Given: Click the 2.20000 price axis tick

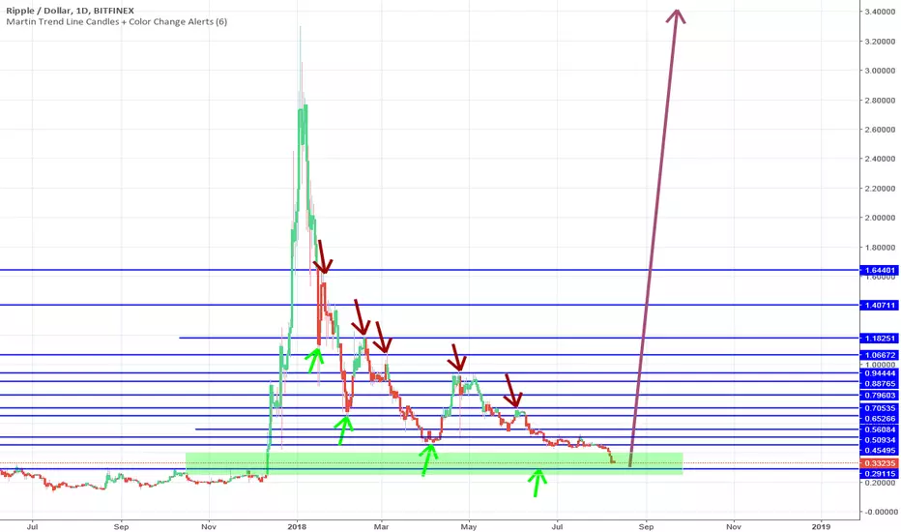Looking at the screenshot, I should click(880, 189).
